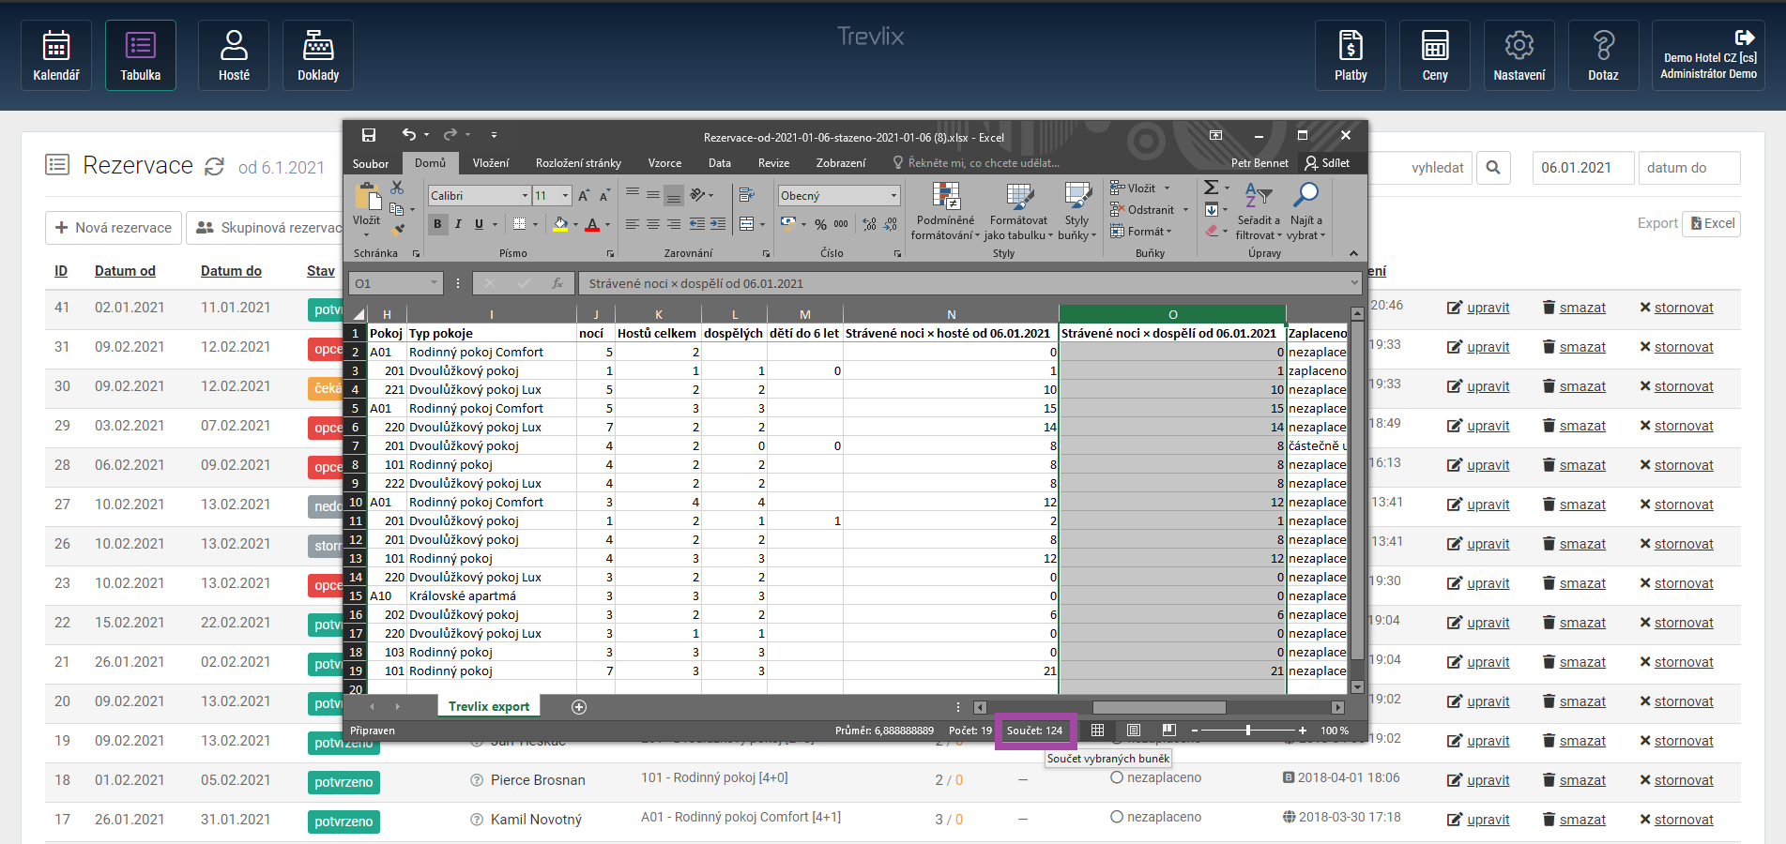Toggle Italic formatting
1786x844 pixels.
458,224
